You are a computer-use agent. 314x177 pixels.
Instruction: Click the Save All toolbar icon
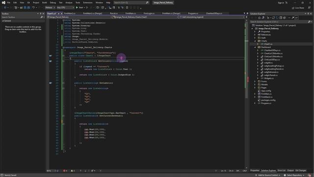pyautogui.click(x=28, y=8)
